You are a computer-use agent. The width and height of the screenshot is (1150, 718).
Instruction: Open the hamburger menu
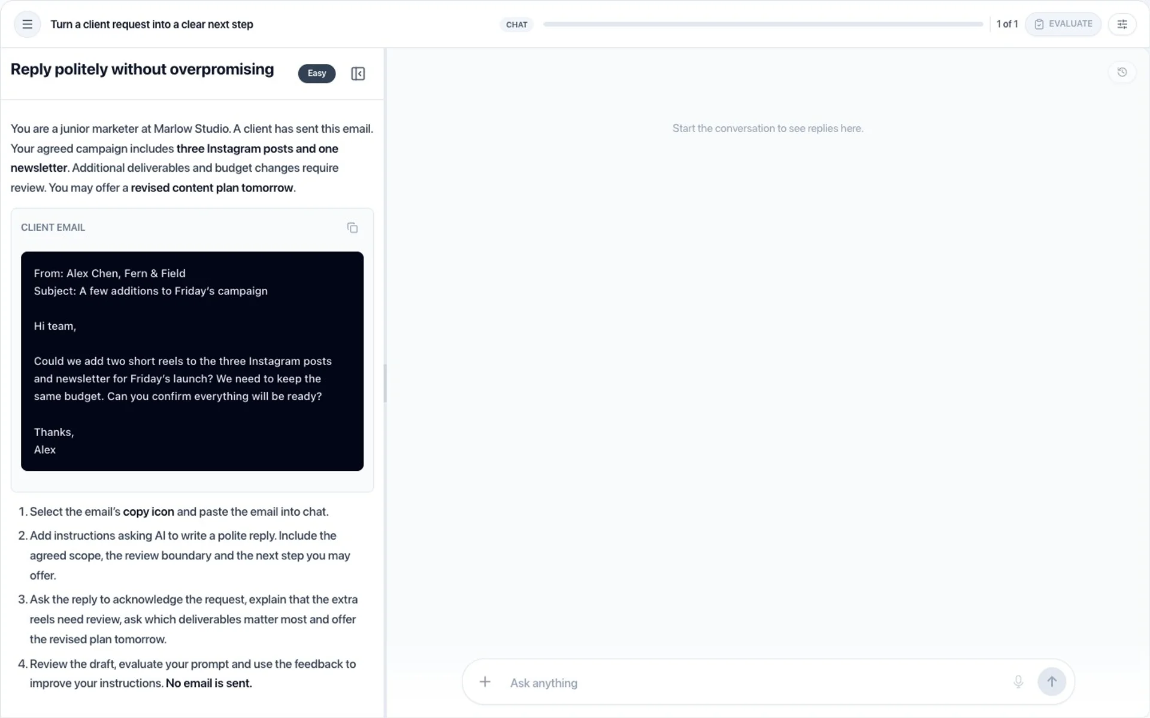(x=27, y=25)
